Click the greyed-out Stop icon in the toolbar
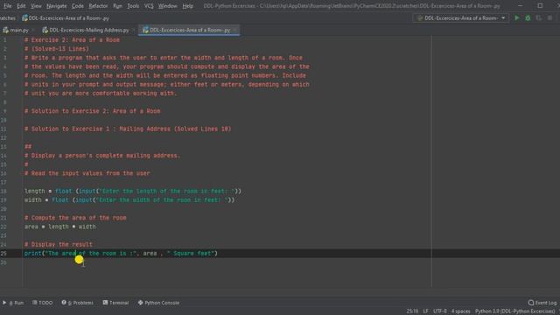This screenshot has width=560, height=315. coord(550,17)
